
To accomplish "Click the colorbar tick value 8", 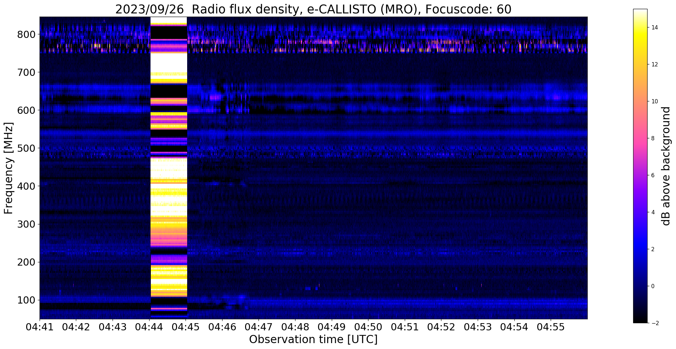I will (x=653, y=138).
